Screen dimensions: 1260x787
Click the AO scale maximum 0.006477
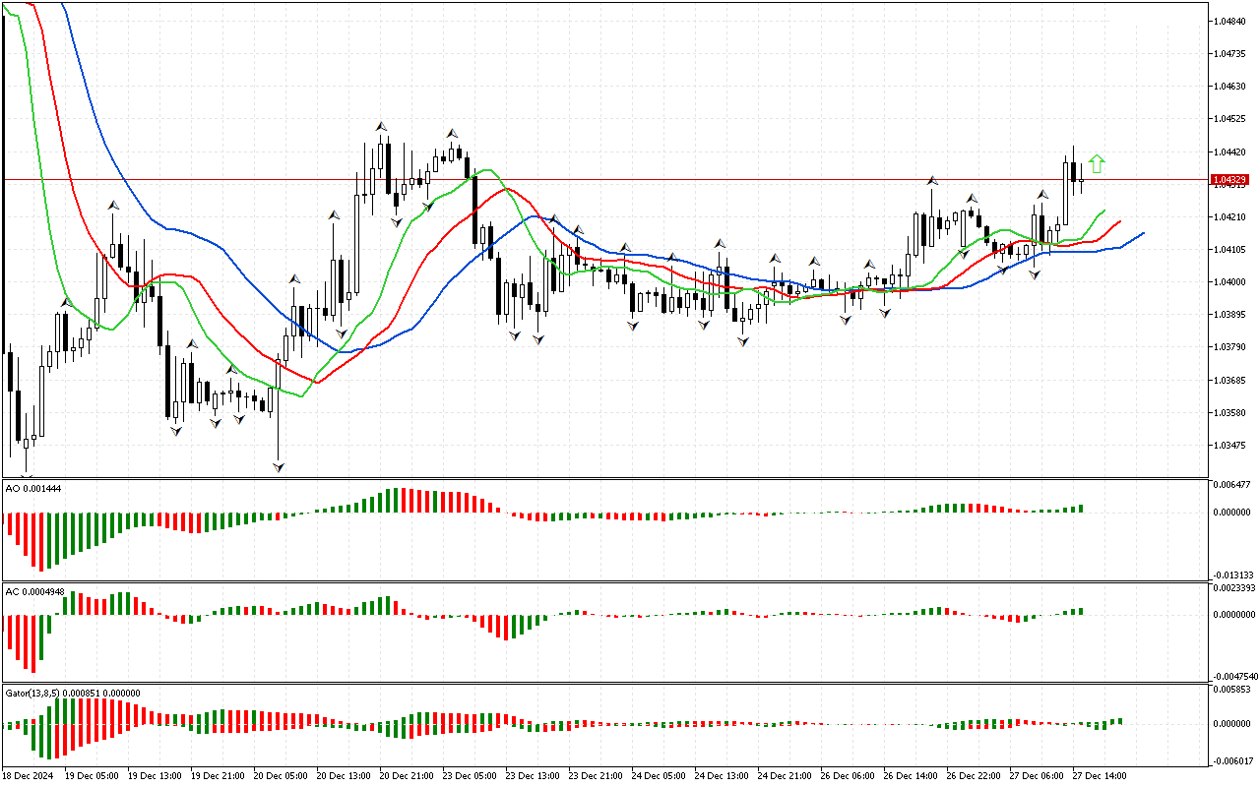click(x=1233, y=486)
